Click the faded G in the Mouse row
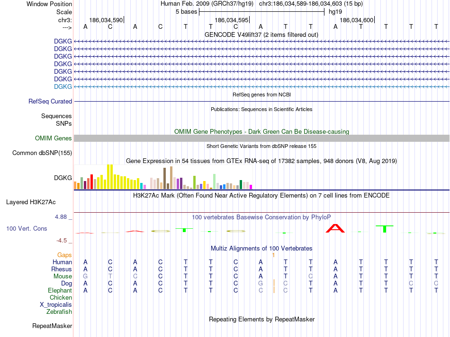The image size is (450, 337). tap(85, 277)
